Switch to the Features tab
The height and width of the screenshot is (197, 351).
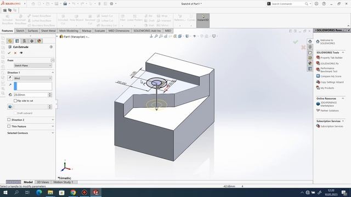coord(7,31)
